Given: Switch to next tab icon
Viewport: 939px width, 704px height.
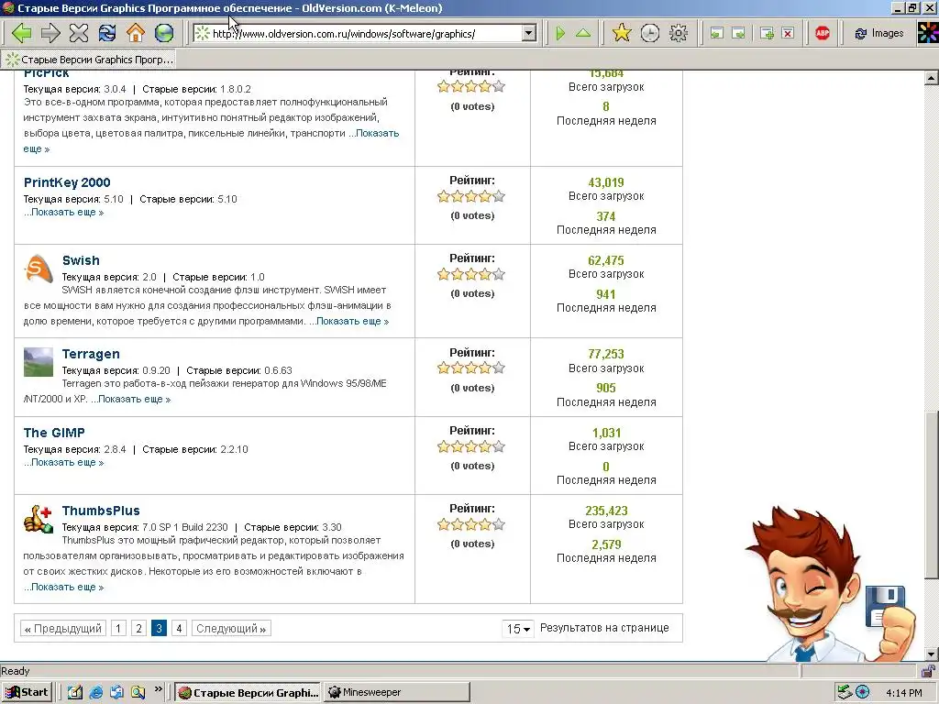Looking at the screenshot, I should pos(739,34).
